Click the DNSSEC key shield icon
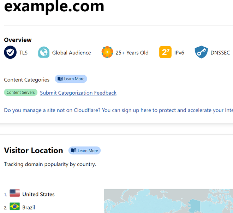 pos(201,52)
